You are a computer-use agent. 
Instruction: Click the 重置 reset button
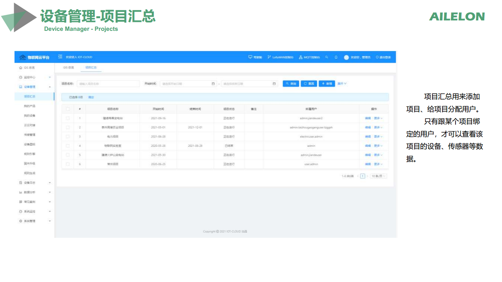point(309,84)
